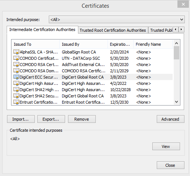Sort by the Expiration column header
Screen dimensions: 190x176
121,44
